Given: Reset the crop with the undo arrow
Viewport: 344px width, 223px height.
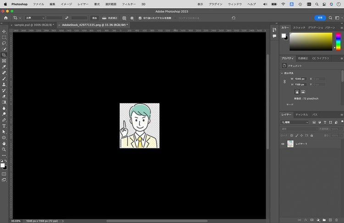Looking at the screenshot, I should 233,18.
